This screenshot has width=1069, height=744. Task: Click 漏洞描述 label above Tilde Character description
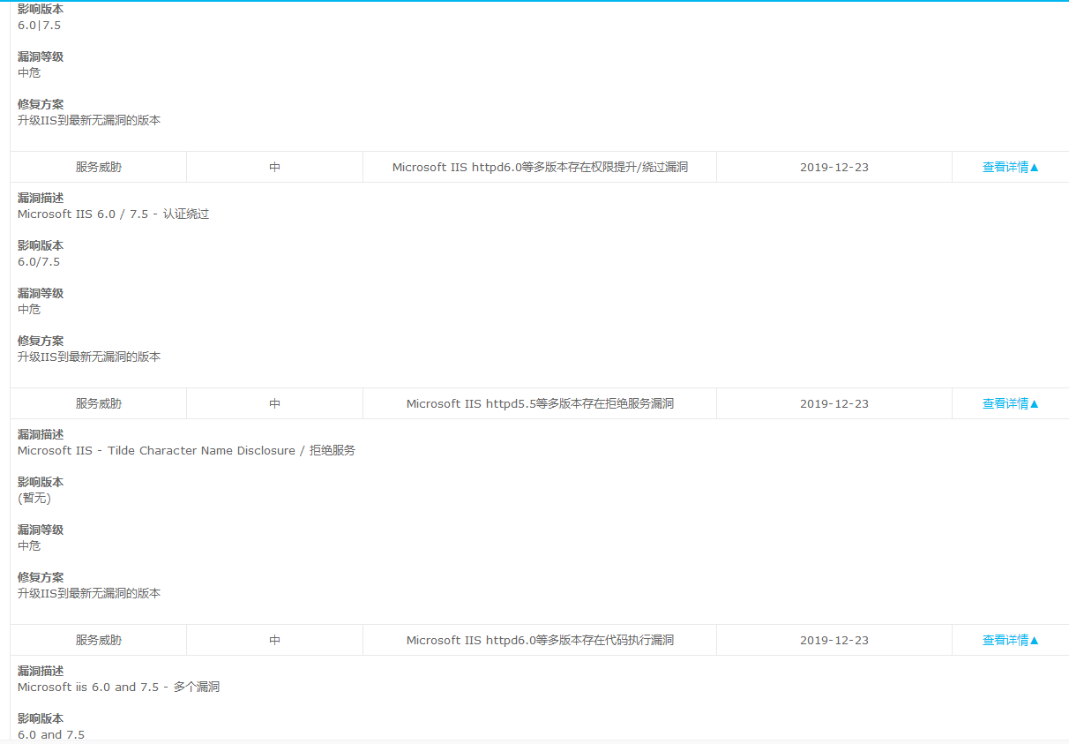point(41,434)
